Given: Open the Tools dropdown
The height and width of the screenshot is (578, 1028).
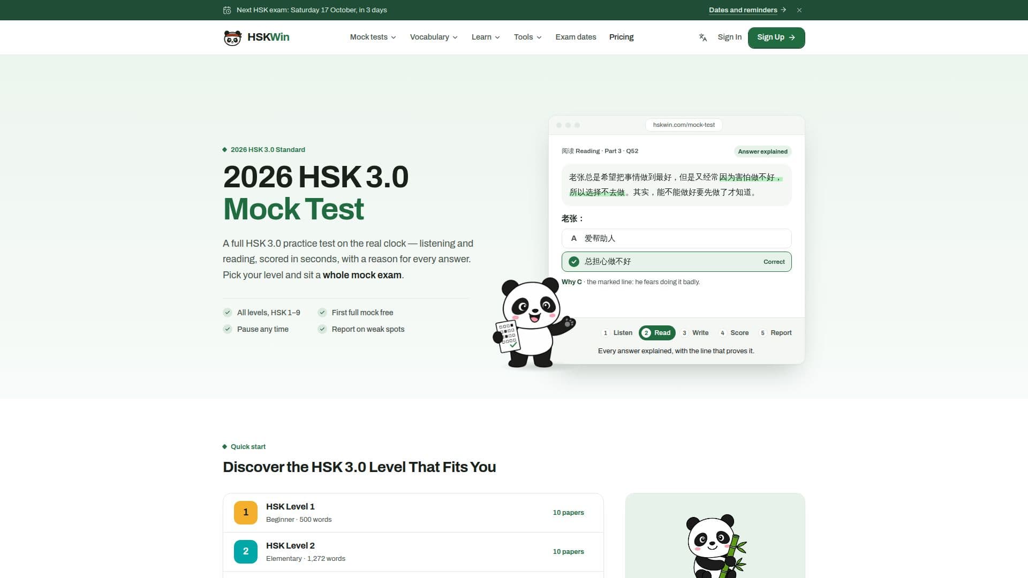Looking at the screenshot, I should [x=527, y=37].
